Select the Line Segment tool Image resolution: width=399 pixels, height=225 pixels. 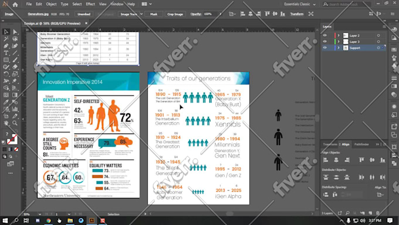click(15, 53)
